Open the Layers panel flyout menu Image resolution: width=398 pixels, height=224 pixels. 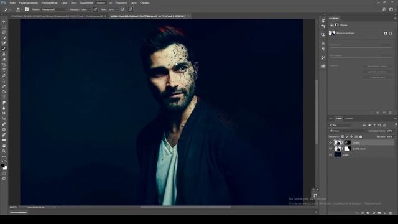click(396, 119)
